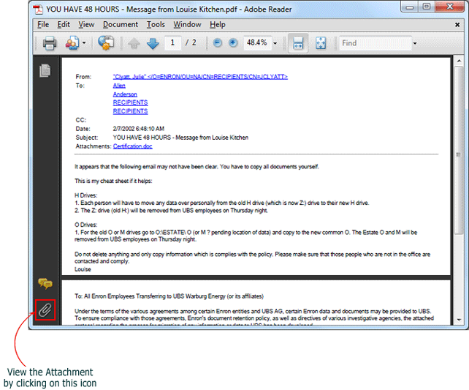Click the Adobe PDF icon in title bar
Screen dimensions: 469x390
click(38, 10)
